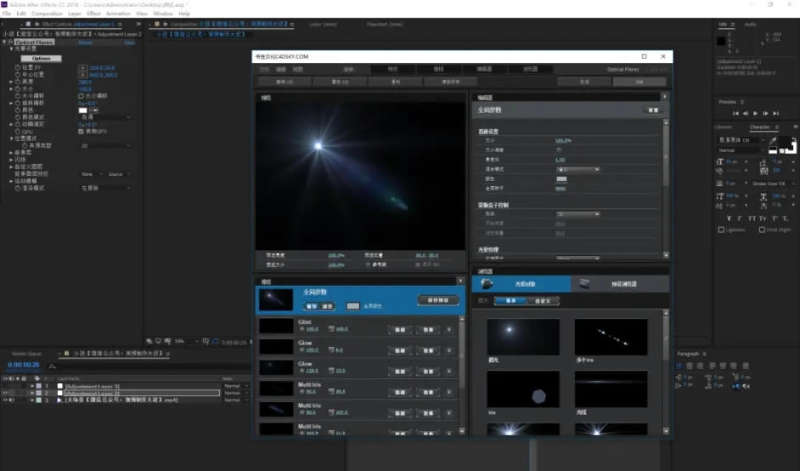Open the Animation menu
The image size is (800, 471).
[118, 14]
